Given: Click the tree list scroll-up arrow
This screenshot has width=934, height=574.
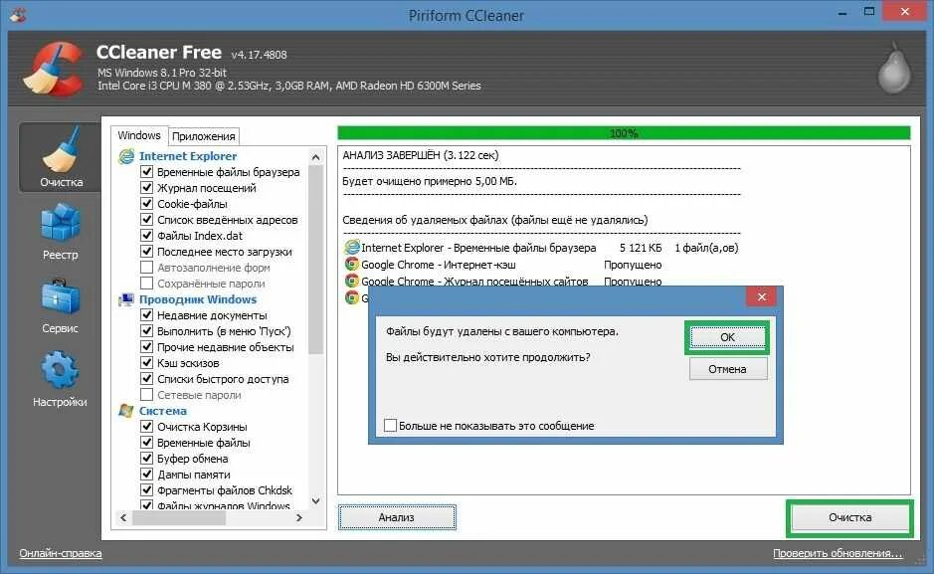Looking at the screenshot, I should pos(315,157).
